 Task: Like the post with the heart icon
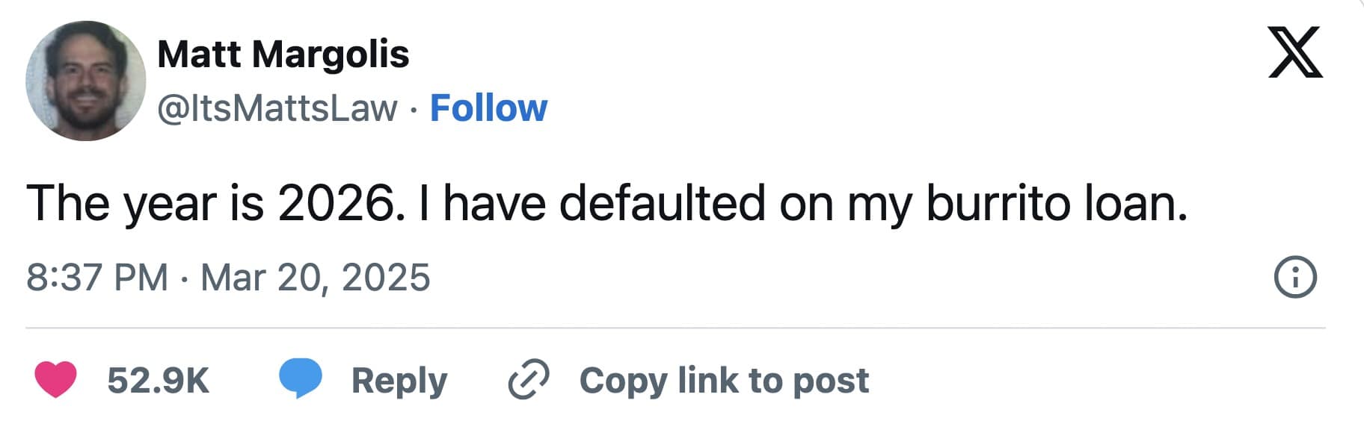pos(55,379)
